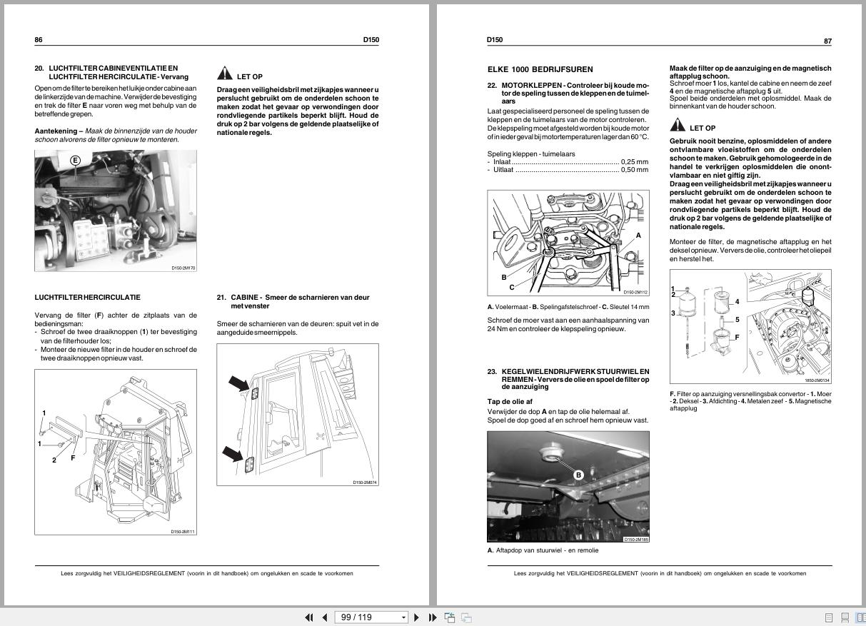Go to the first page
Screen dimensions: 866x626
point(309,617)
